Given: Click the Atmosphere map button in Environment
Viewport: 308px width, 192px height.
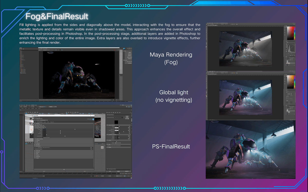Looking at the screenshot, I should click(91, 147).
